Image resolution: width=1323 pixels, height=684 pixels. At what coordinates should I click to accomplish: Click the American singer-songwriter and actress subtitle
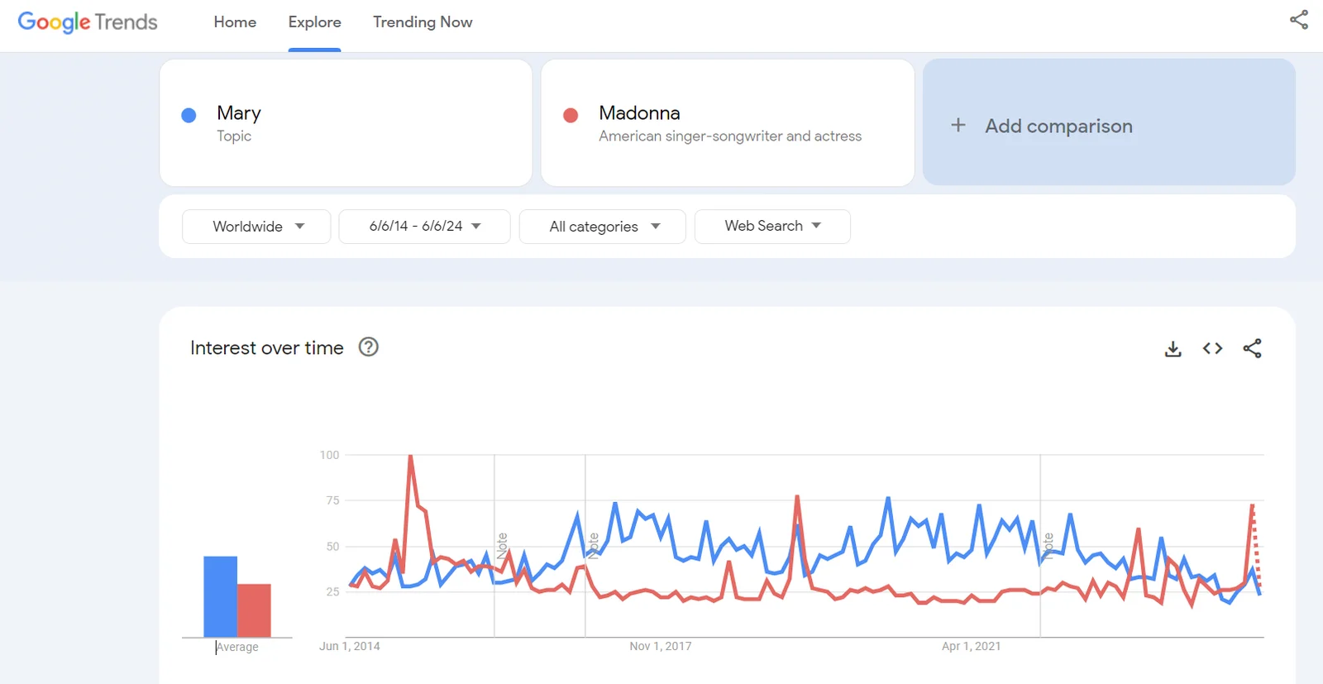730,136
